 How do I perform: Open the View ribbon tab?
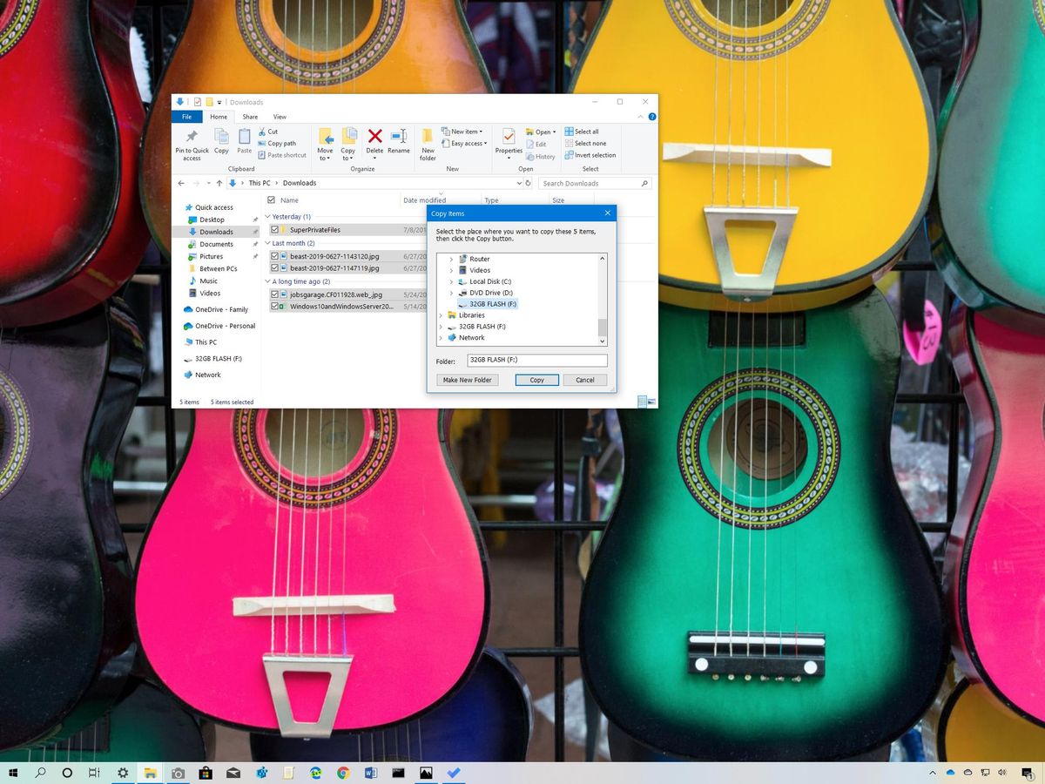(x=280, y=116)
